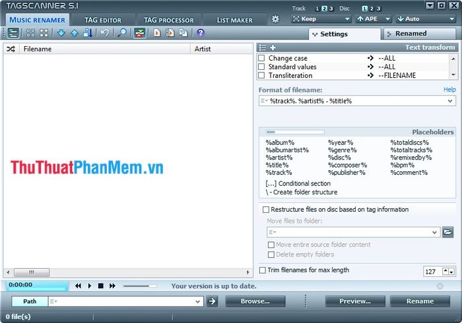462x323 pixels.
Task: Click the sort files icon
Action: 88,33
